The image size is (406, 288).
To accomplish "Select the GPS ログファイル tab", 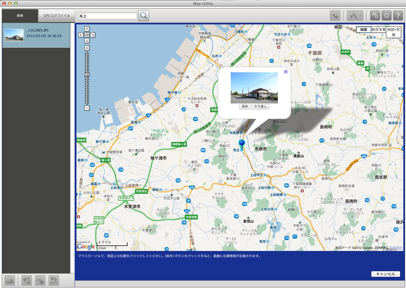I will (x=57, y=16).
